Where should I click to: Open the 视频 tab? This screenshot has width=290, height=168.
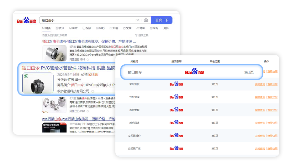87,28
